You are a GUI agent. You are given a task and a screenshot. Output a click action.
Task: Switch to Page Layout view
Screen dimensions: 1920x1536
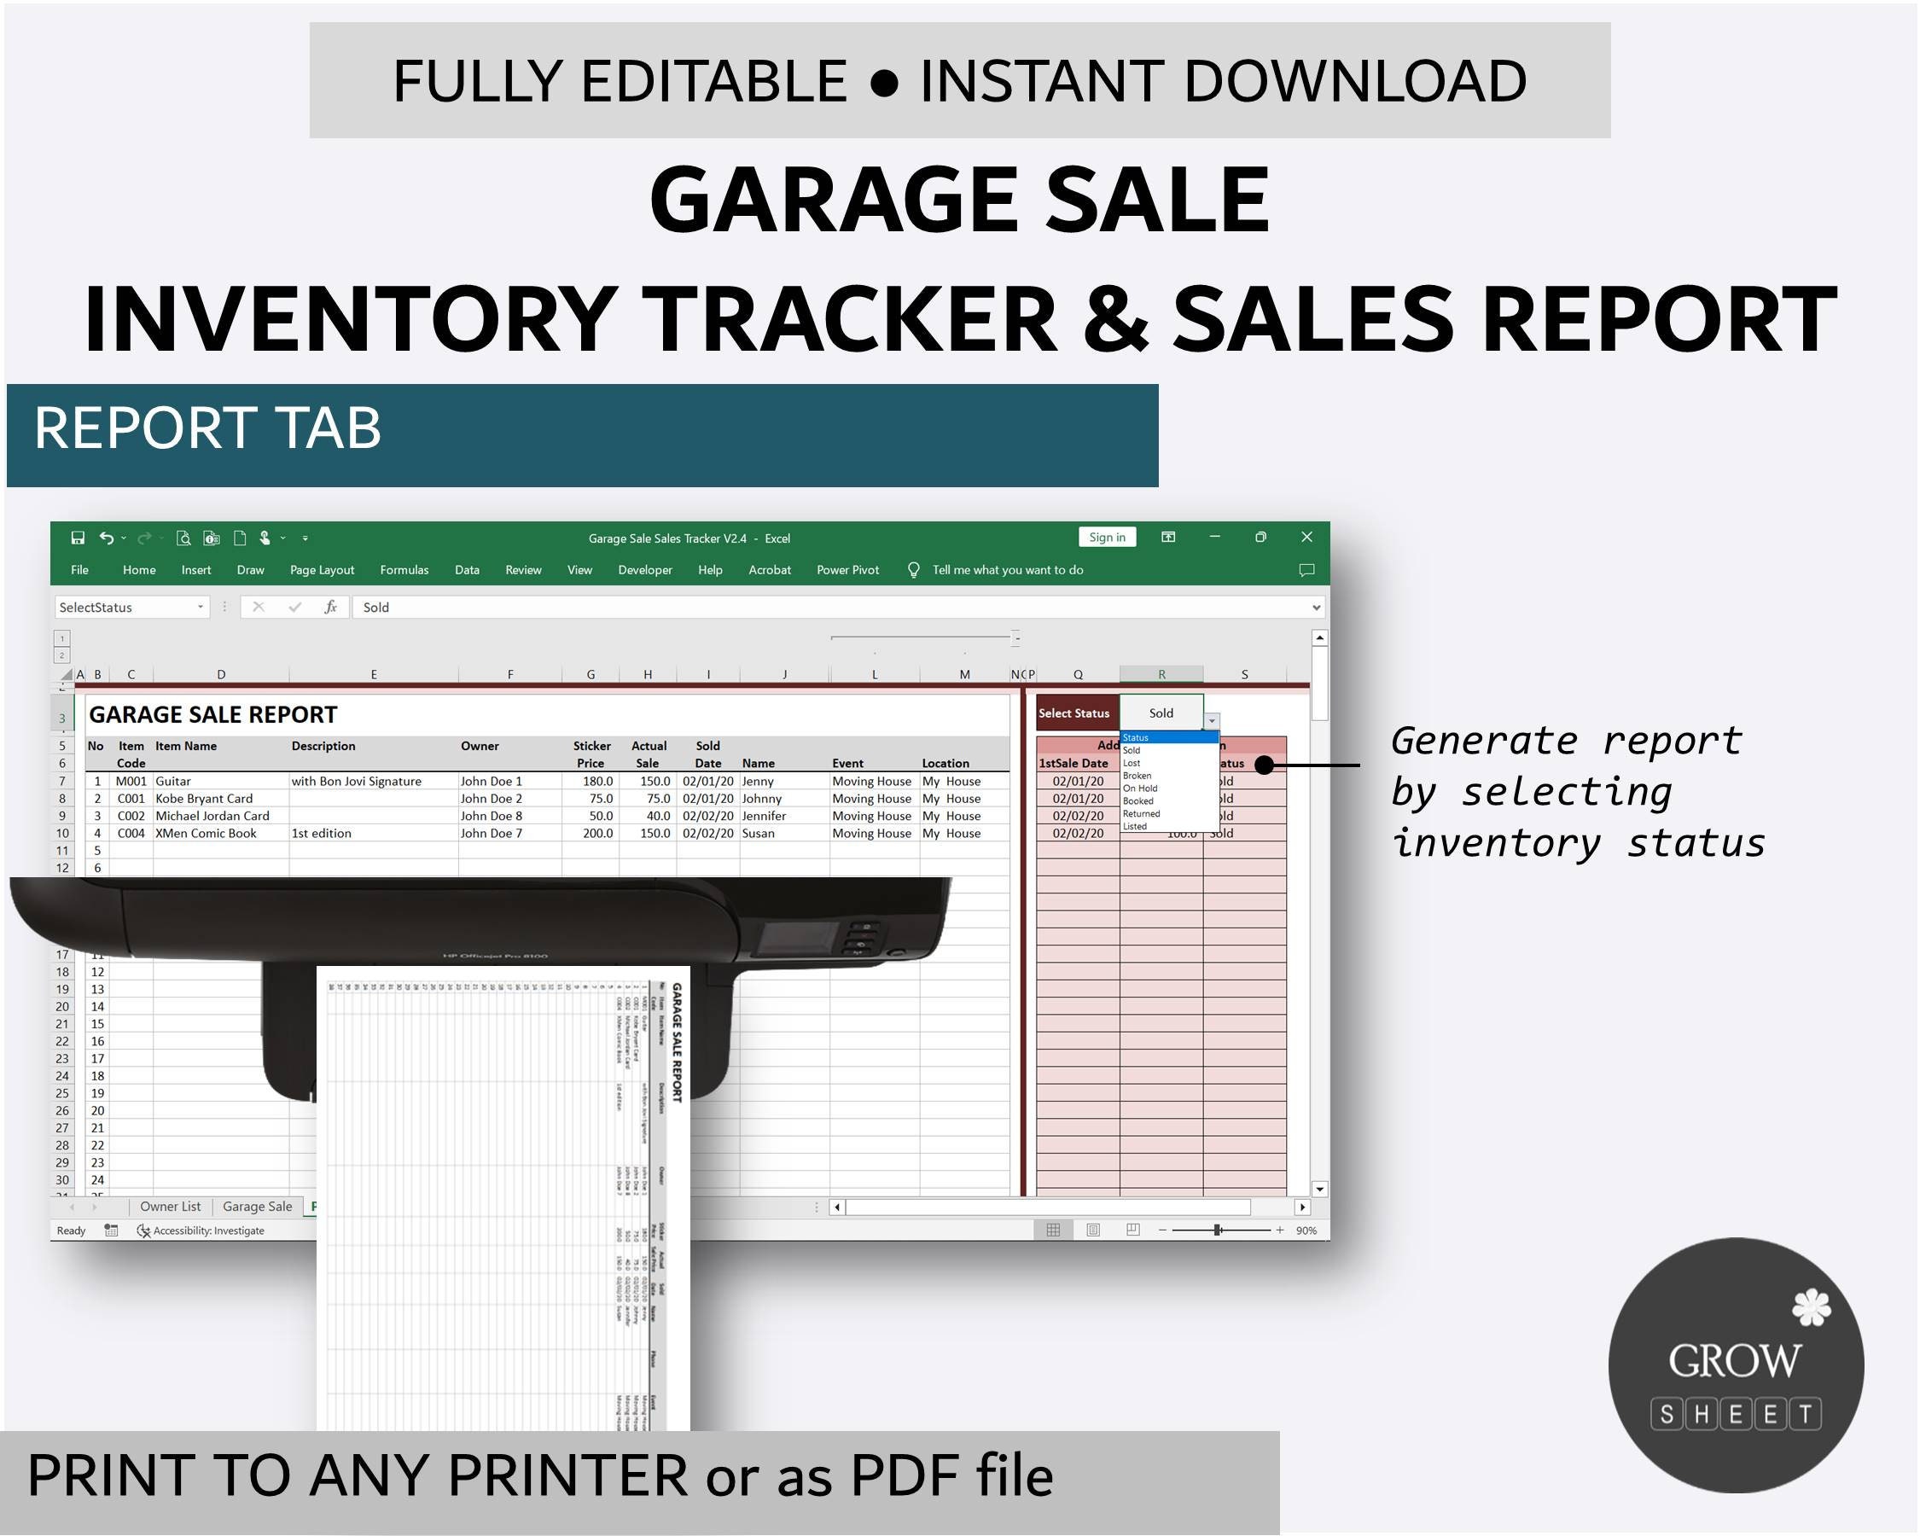coord(1096,1230)
